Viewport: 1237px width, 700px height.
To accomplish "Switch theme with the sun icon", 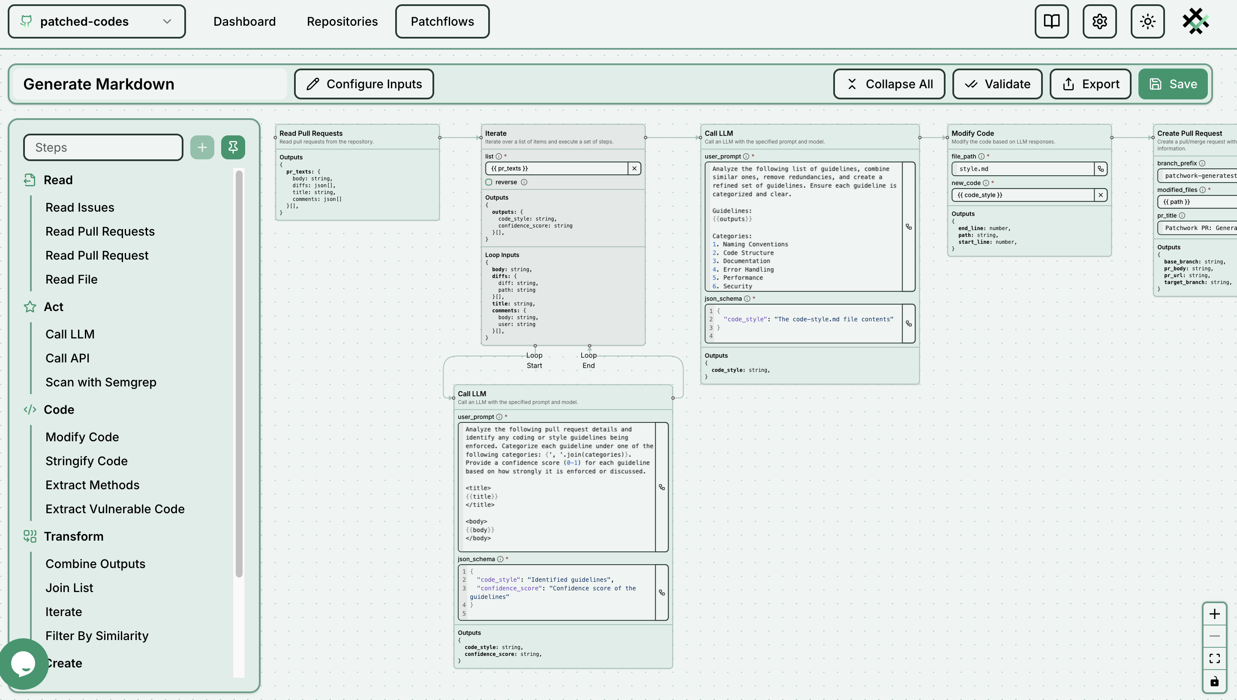I will pos(1147,22).
